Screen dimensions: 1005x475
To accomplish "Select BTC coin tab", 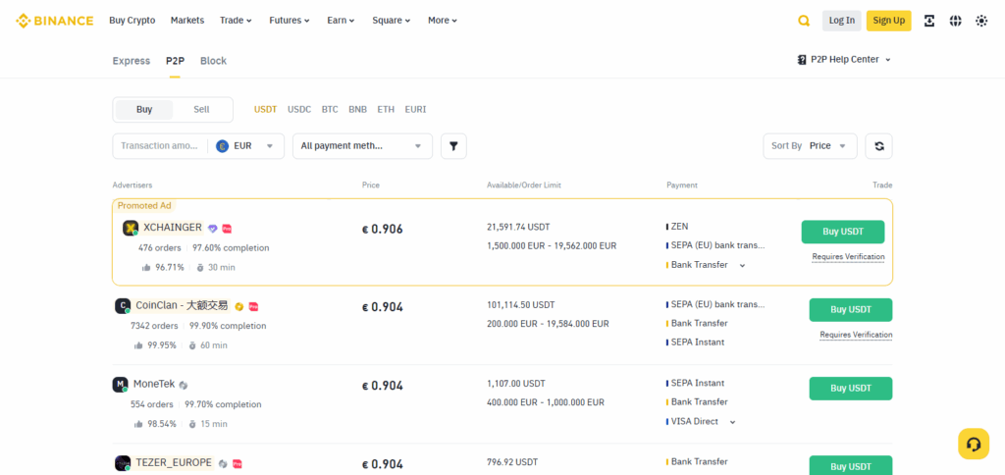I will pyautogui.click(x=330, y=110).
